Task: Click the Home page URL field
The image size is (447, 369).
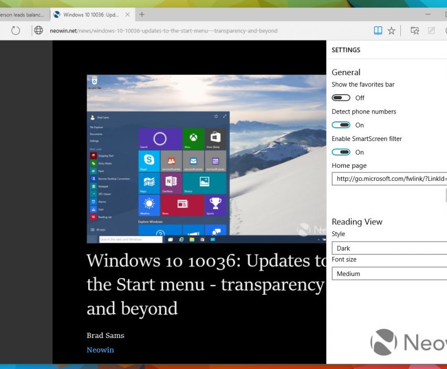Action: pyautogui.click(x=389, y=179)
